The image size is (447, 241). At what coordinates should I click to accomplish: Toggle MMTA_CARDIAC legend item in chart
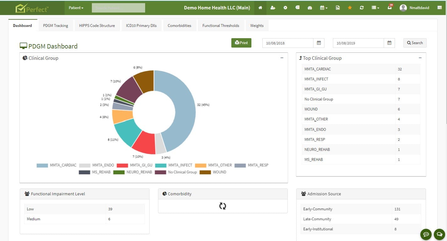pos(56,165)
